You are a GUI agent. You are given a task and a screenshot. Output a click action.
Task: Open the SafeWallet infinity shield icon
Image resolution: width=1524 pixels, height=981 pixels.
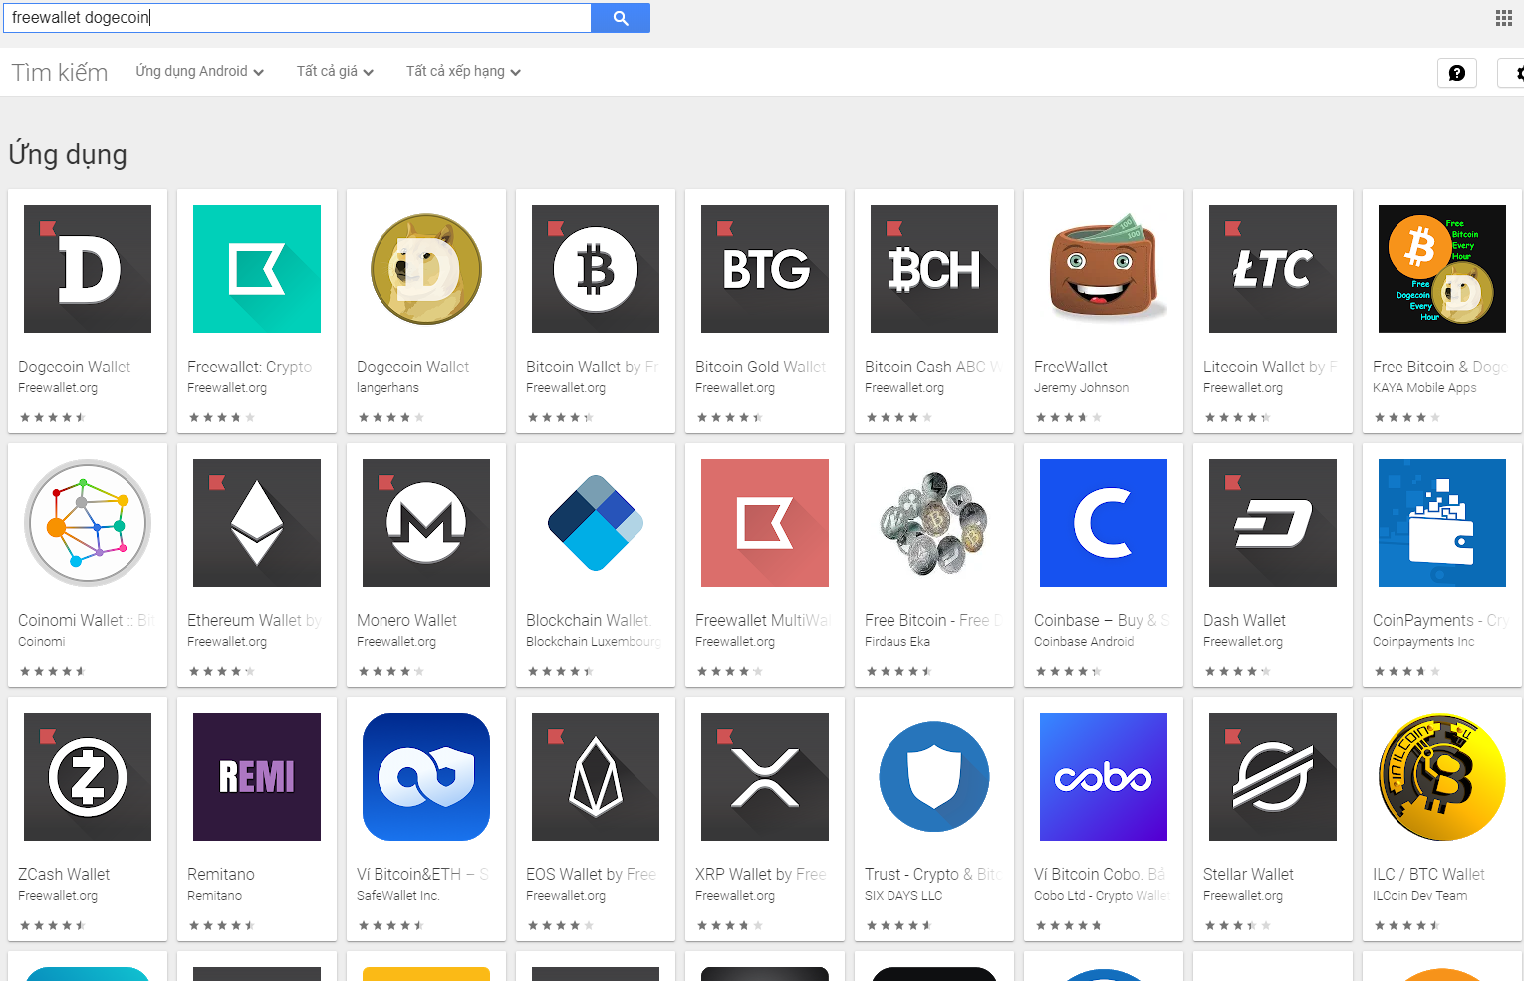pos(426,777)
